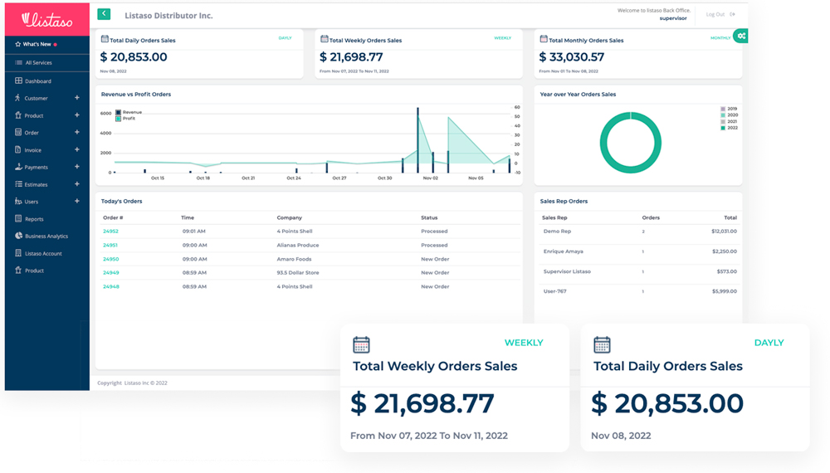This screenshot has height=473, width=830.
Task: Click the All Services list icon
Action: pos(18,62)
